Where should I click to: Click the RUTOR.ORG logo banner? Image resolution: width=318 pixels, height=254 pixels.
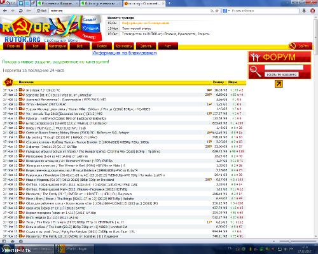[51, 29]
